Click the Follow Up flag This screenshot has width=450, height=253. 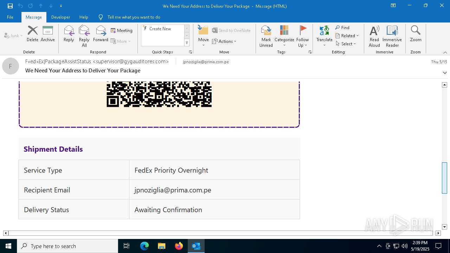click(302, 36)
